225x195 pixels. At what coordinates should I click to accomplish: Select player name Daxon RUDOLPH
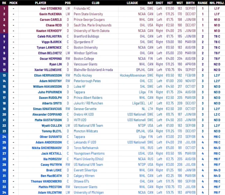pyautogui.click(x=50, y=98)
